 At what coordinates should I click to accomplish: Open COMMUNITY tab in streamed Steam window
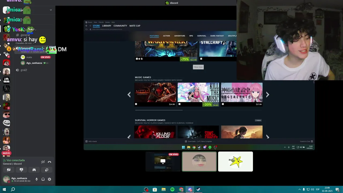[120, 26]
